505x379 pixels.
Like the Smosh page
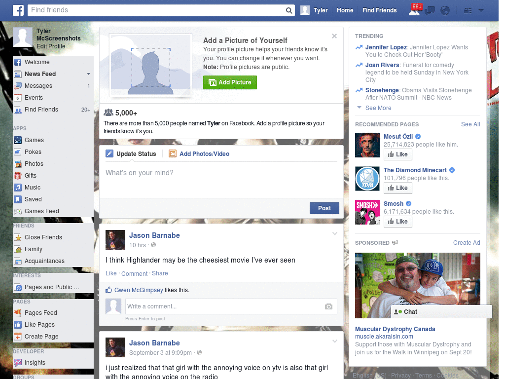(x=398, y=222)
